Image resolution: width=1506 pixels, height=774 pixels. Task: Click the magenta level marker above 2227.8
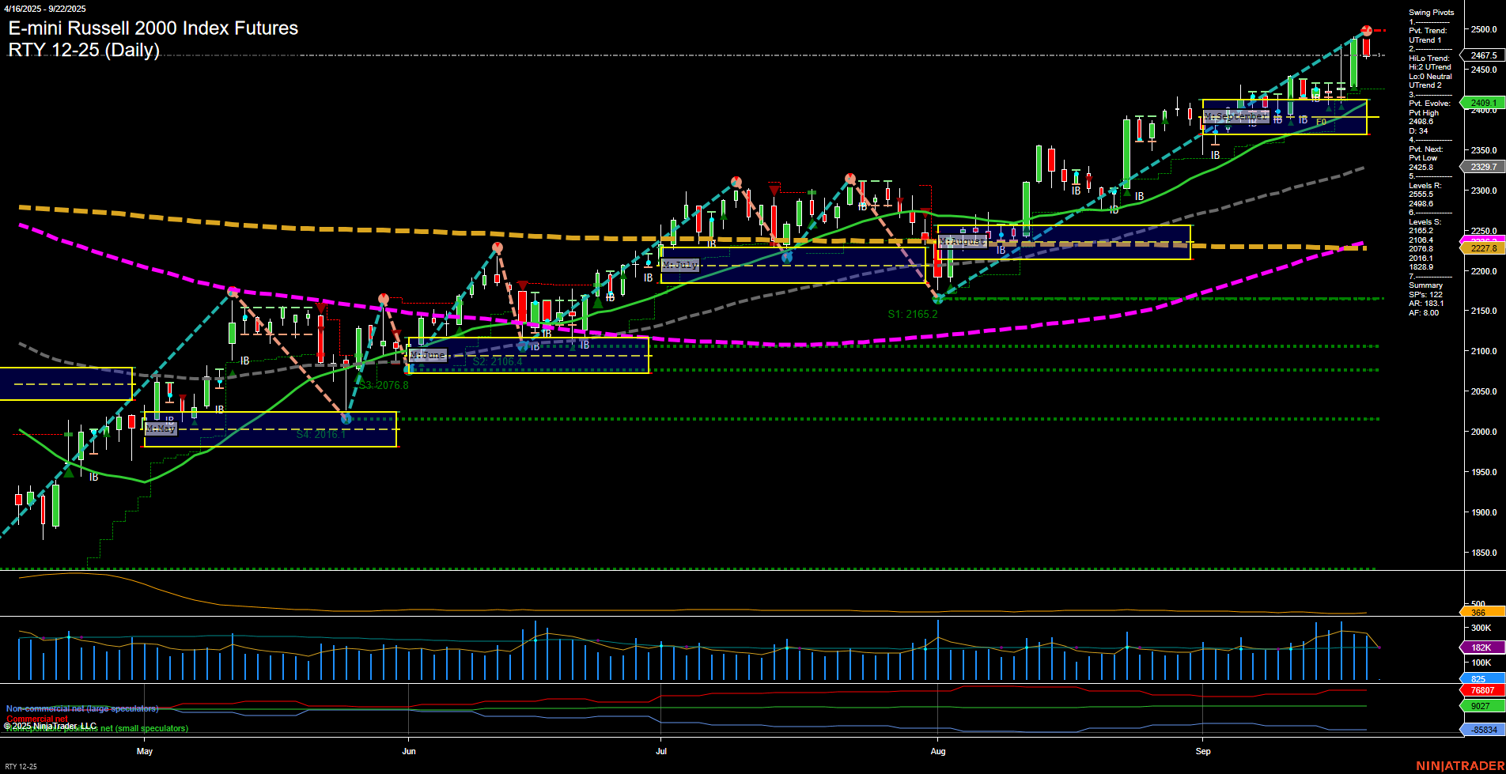(1485, 240)
